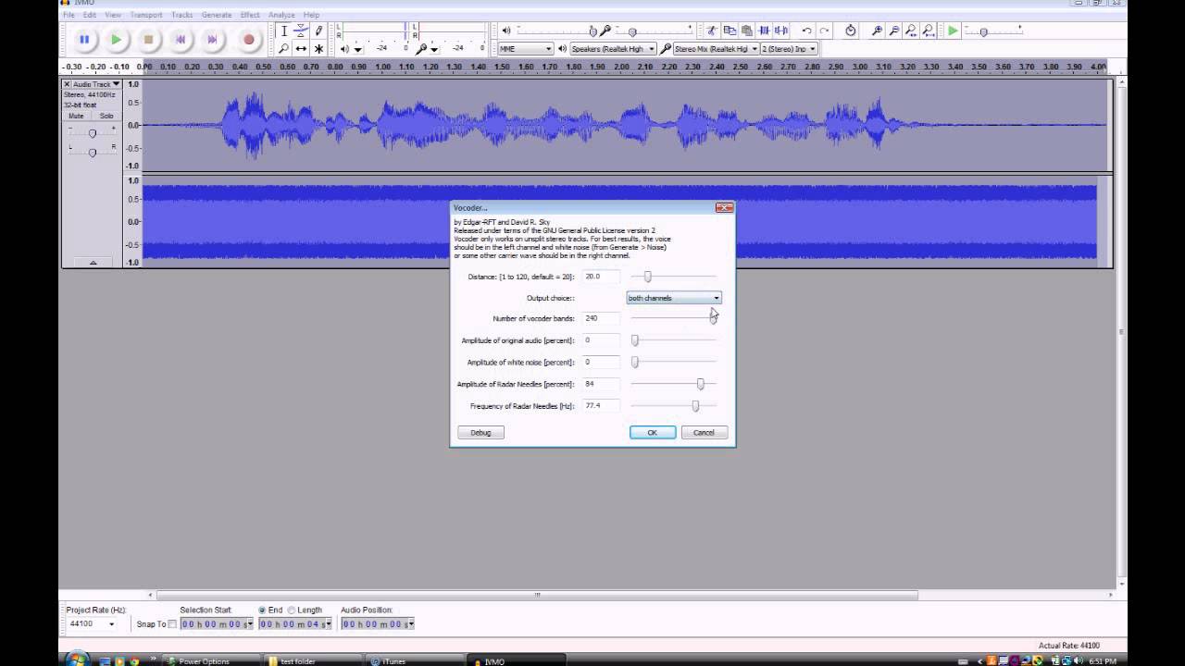Click the track gain slider knob
Viewport: 1185px width, 666px height.
point(92,133)
